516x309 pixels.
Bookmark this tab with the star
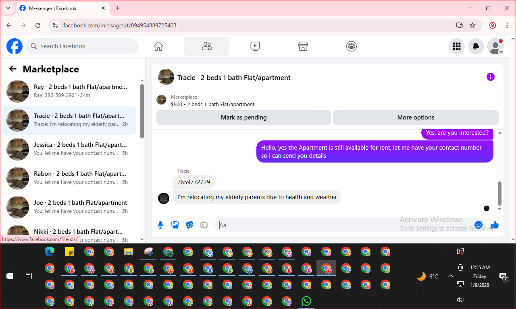[472, 25]
